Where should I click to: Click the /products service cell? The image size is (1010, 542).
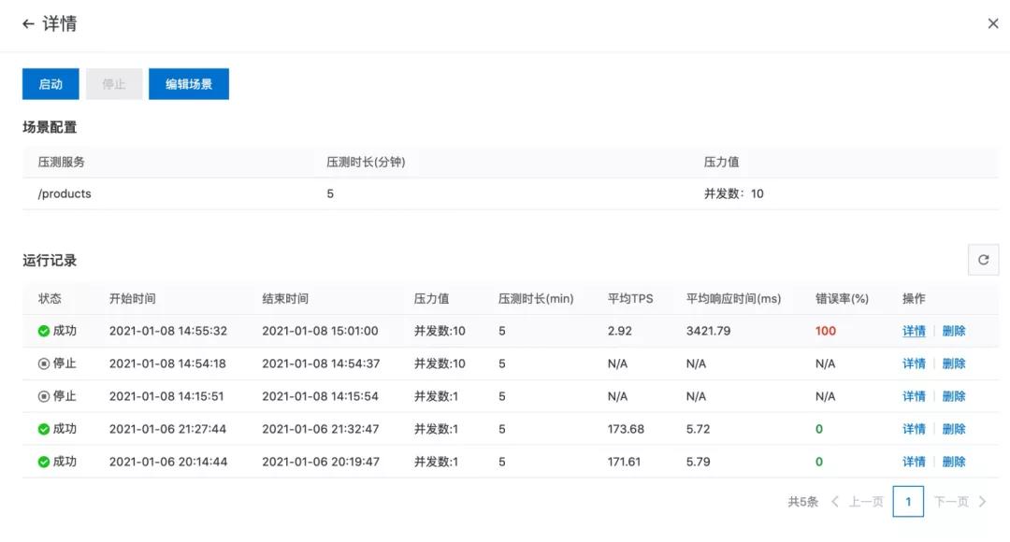click(x=65, y=193)
